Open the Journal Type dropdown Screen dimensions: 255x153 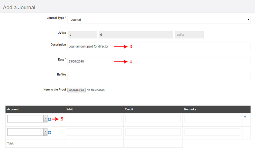point(159,20)
